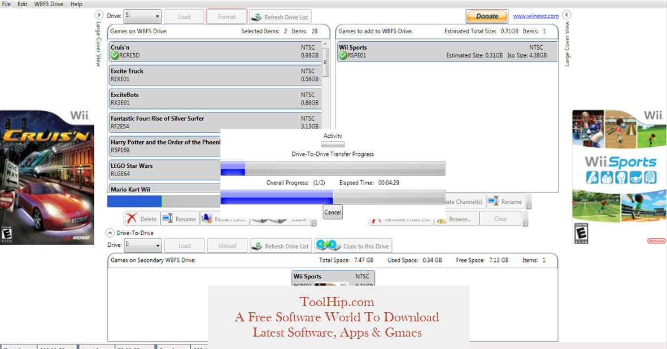The image size is (667, 349).
Task: Click the top Load button
Action: (184, 17)
